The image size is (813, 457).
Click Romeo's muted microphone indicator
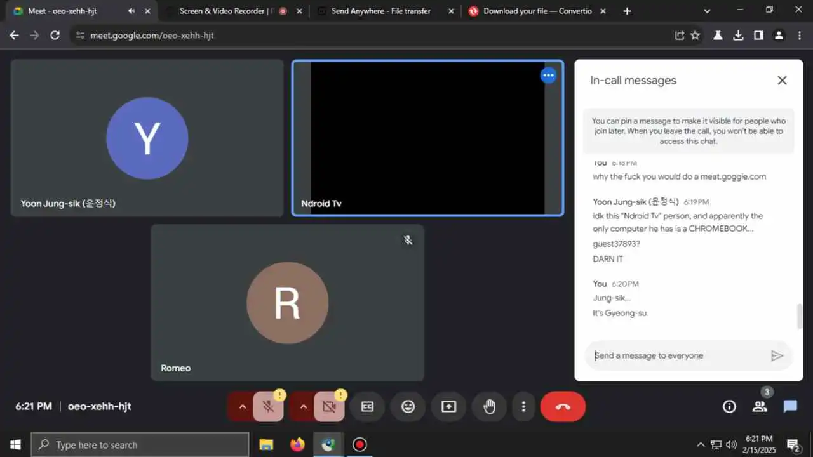click(x=408, y=240)
